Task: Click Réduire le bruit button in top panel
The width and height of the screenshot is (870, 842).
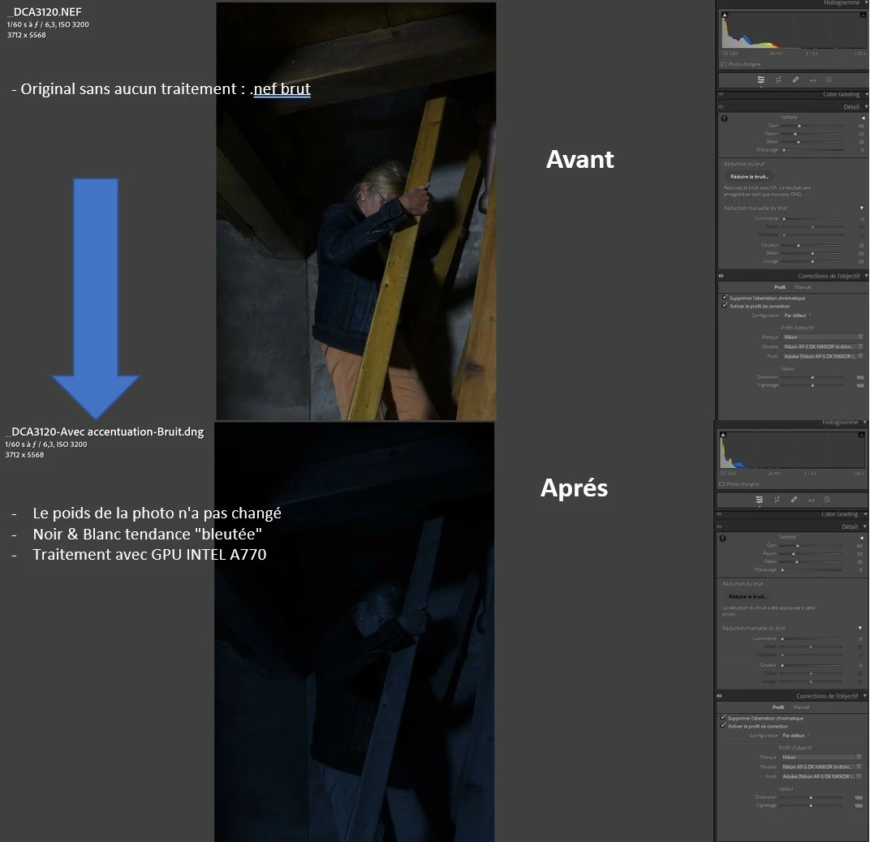Action: [750, 176]
